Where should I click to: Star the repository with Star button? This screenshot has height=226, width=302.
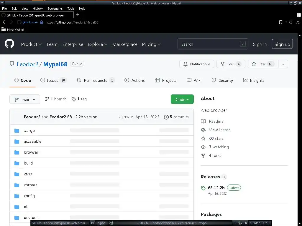[x=263, y=64]
